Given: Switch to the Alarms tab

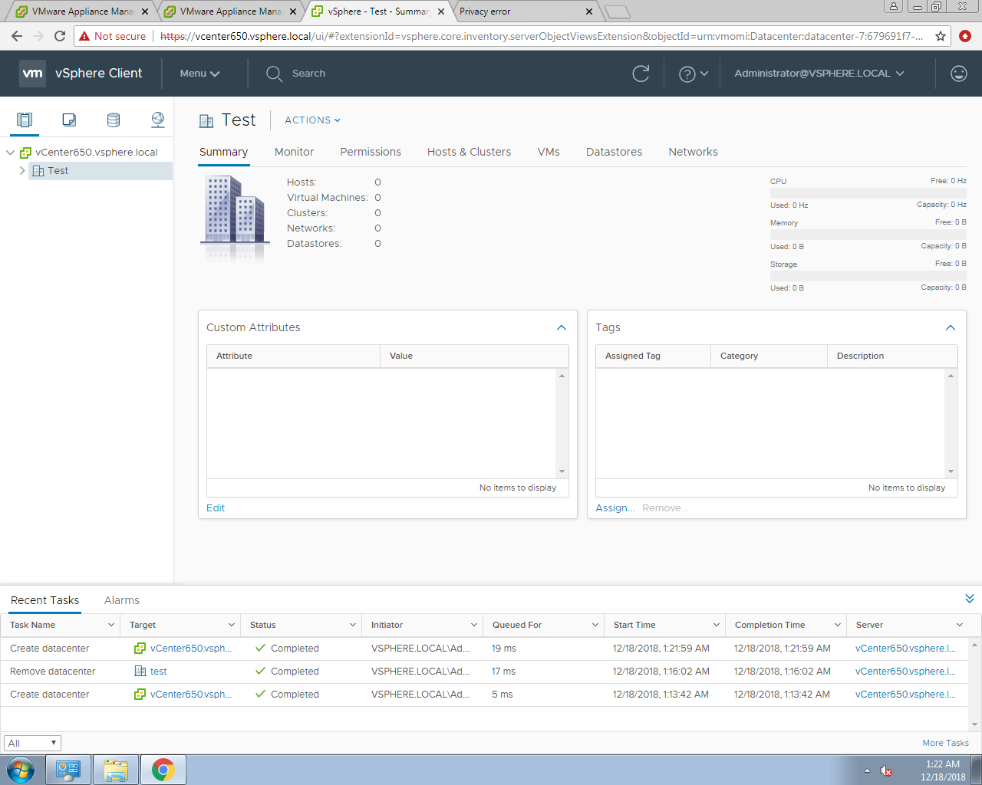Looking at the screenshot, I should tap(122, 600).
